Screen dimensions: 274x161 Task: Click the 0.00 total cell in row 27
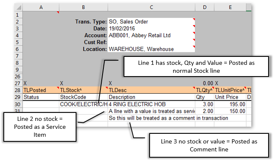point(205,83)
